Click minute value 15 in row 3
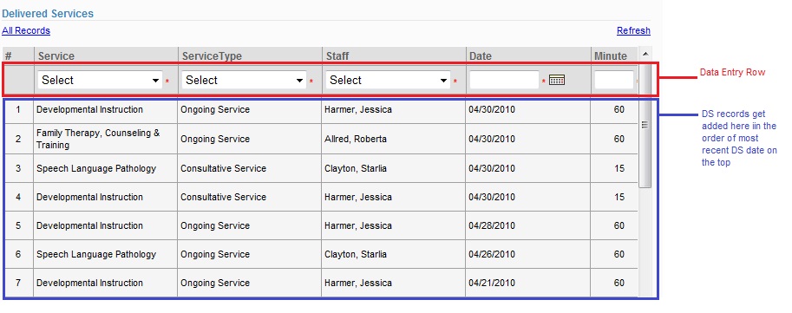Viewport: 792px width, 313px height. pos(619,168)
